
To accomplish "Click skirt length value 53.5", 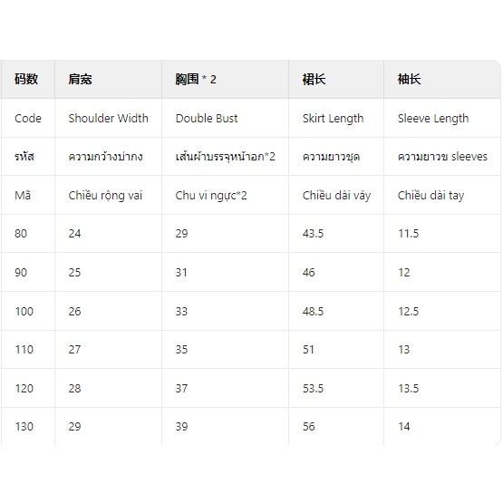I will 313,389.
